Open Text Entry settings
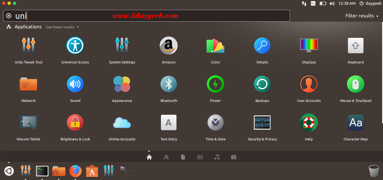This screenshot has height=180, width=383. (x=169, y=122)
